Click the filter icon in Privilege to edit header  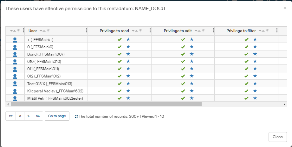pos(204,31)
